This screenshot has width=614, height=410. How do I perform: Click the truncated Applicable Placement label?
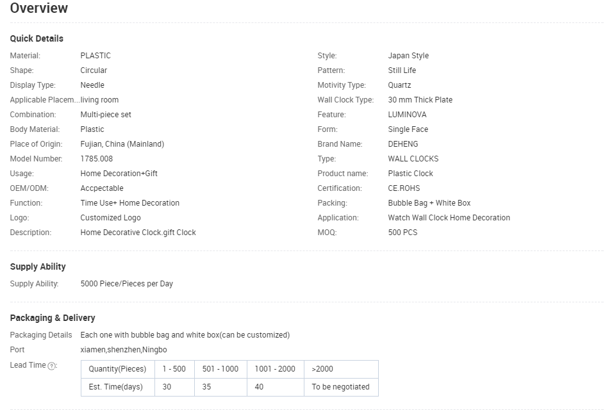(45, 100)
